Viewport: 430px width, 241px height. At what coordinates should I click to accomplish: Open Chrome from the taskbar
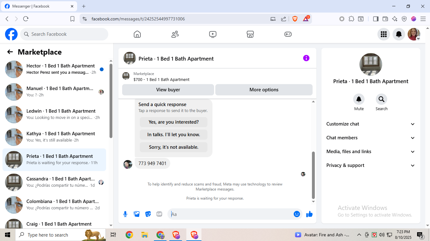(129, 235)
